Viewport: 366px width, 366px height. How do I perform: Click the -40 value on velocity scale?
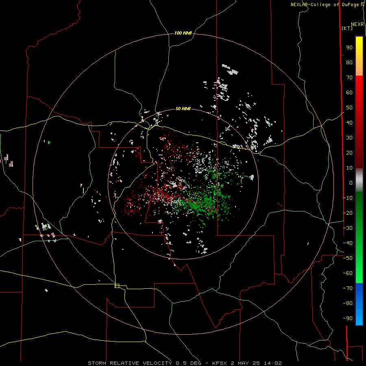[x=348, y=243]
